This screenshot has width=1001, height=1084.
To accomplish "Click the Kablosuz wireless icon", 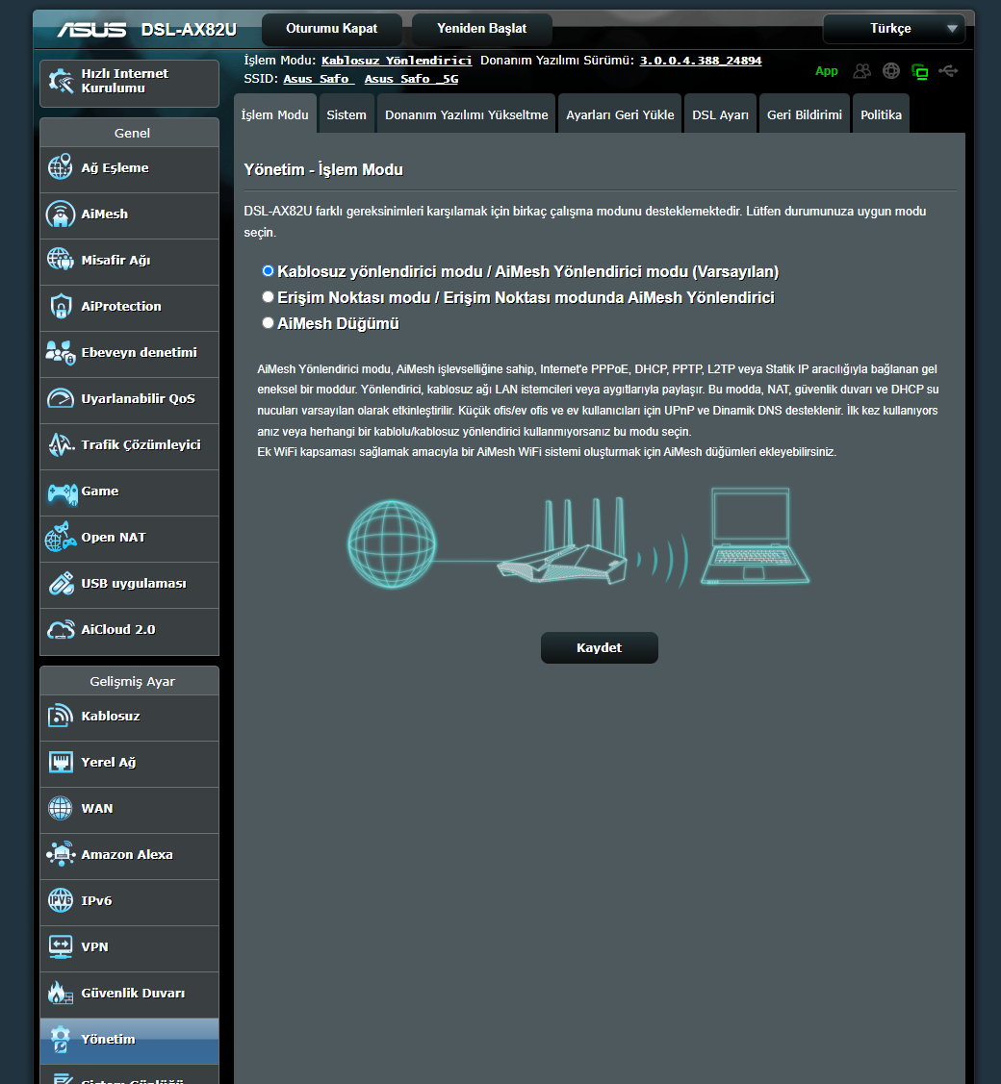I will pos(61,716).
